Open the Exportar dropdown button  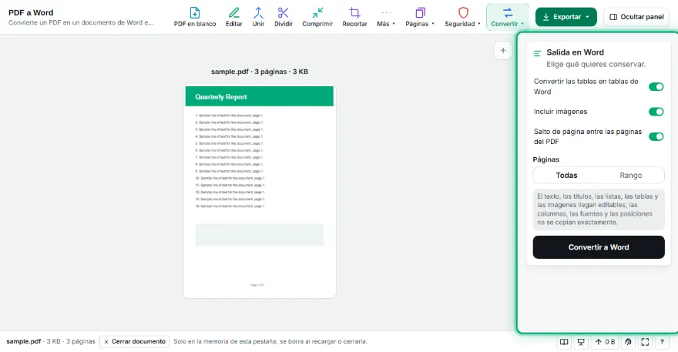566,17
